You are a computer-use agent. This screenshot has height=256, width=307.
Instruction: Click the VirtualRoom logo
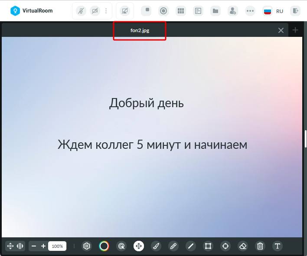coord(31,10)
